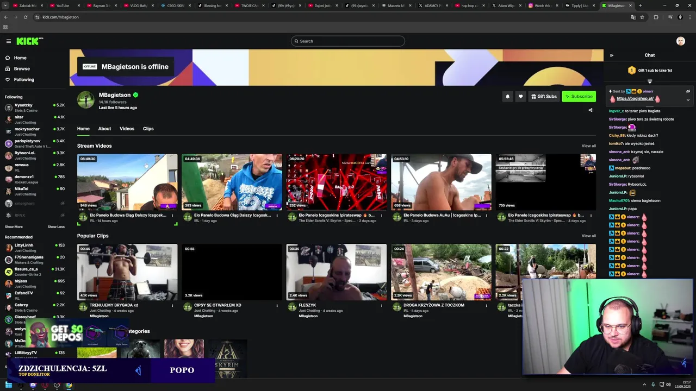This screenshot has height=391, width=696.
Task: Open parisplatynov followed channel
Action: (x=35, y=143)
